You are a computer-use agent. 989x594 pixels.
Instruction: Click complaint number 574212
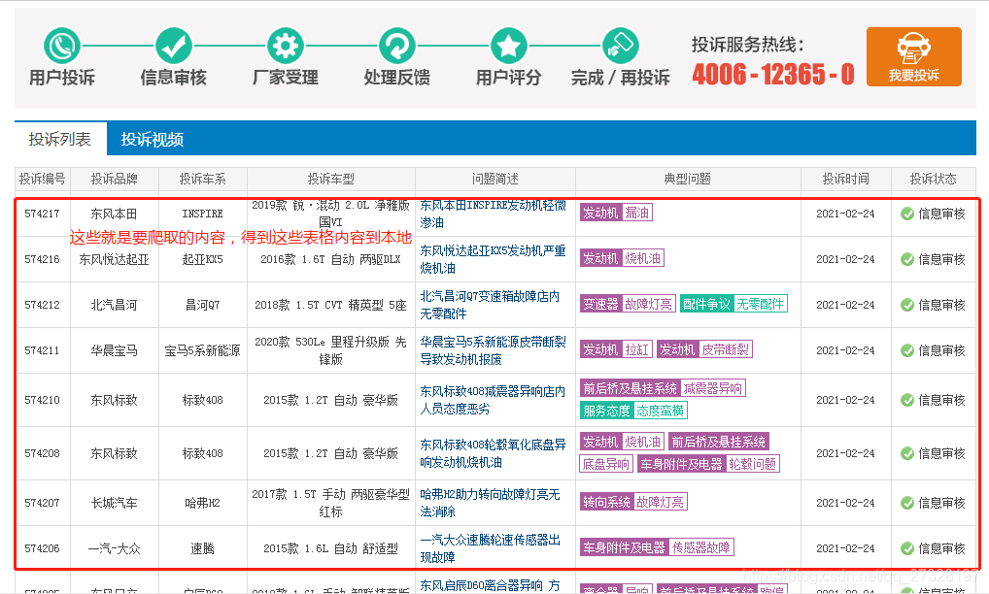(x=42, y=305)
